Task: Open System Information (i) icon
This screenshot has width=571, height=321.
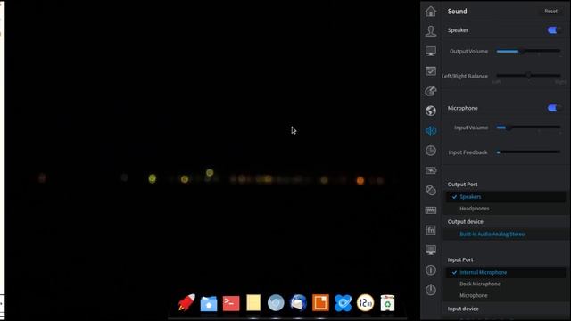Action: tap(430, 270)
